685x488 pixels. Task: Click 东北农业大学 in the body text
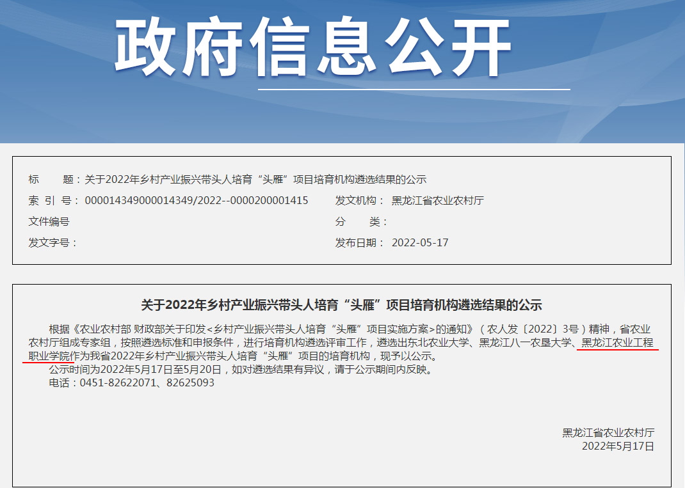coord(438,343)
